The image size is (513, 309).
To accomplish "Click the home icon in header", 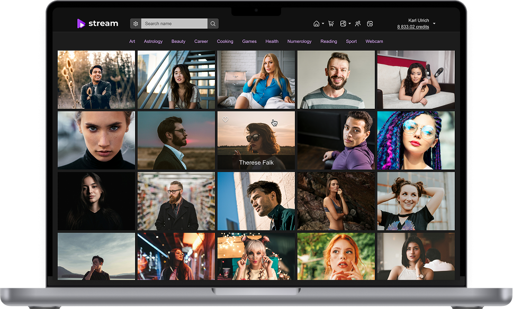I will (316, 24).
